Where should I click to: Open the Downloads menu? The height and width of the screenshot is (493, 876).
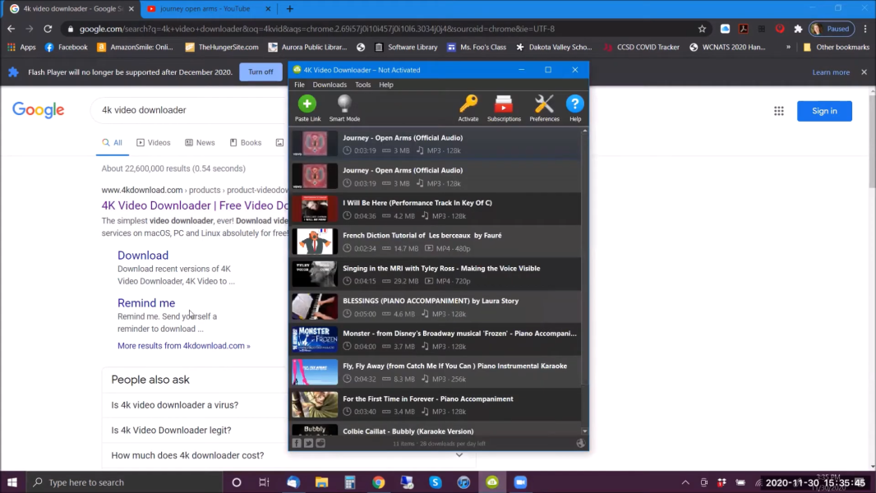pos(330,85)
